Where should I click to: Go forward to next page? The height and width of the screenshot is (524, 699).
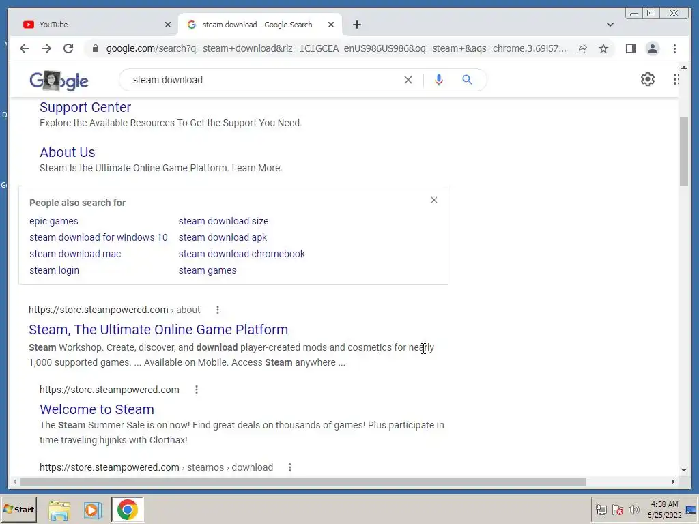[46, 48]
